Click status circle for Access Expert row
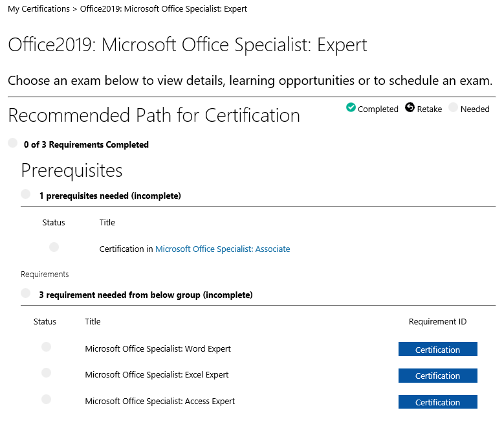Screen dimensions: 504x430 [x=46, y=400]
